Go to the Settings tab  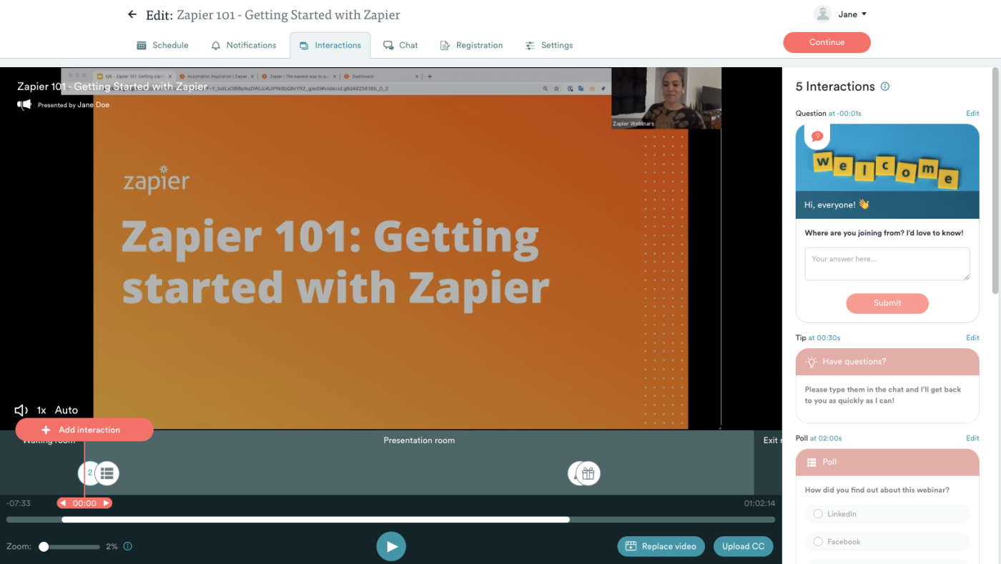549,45
